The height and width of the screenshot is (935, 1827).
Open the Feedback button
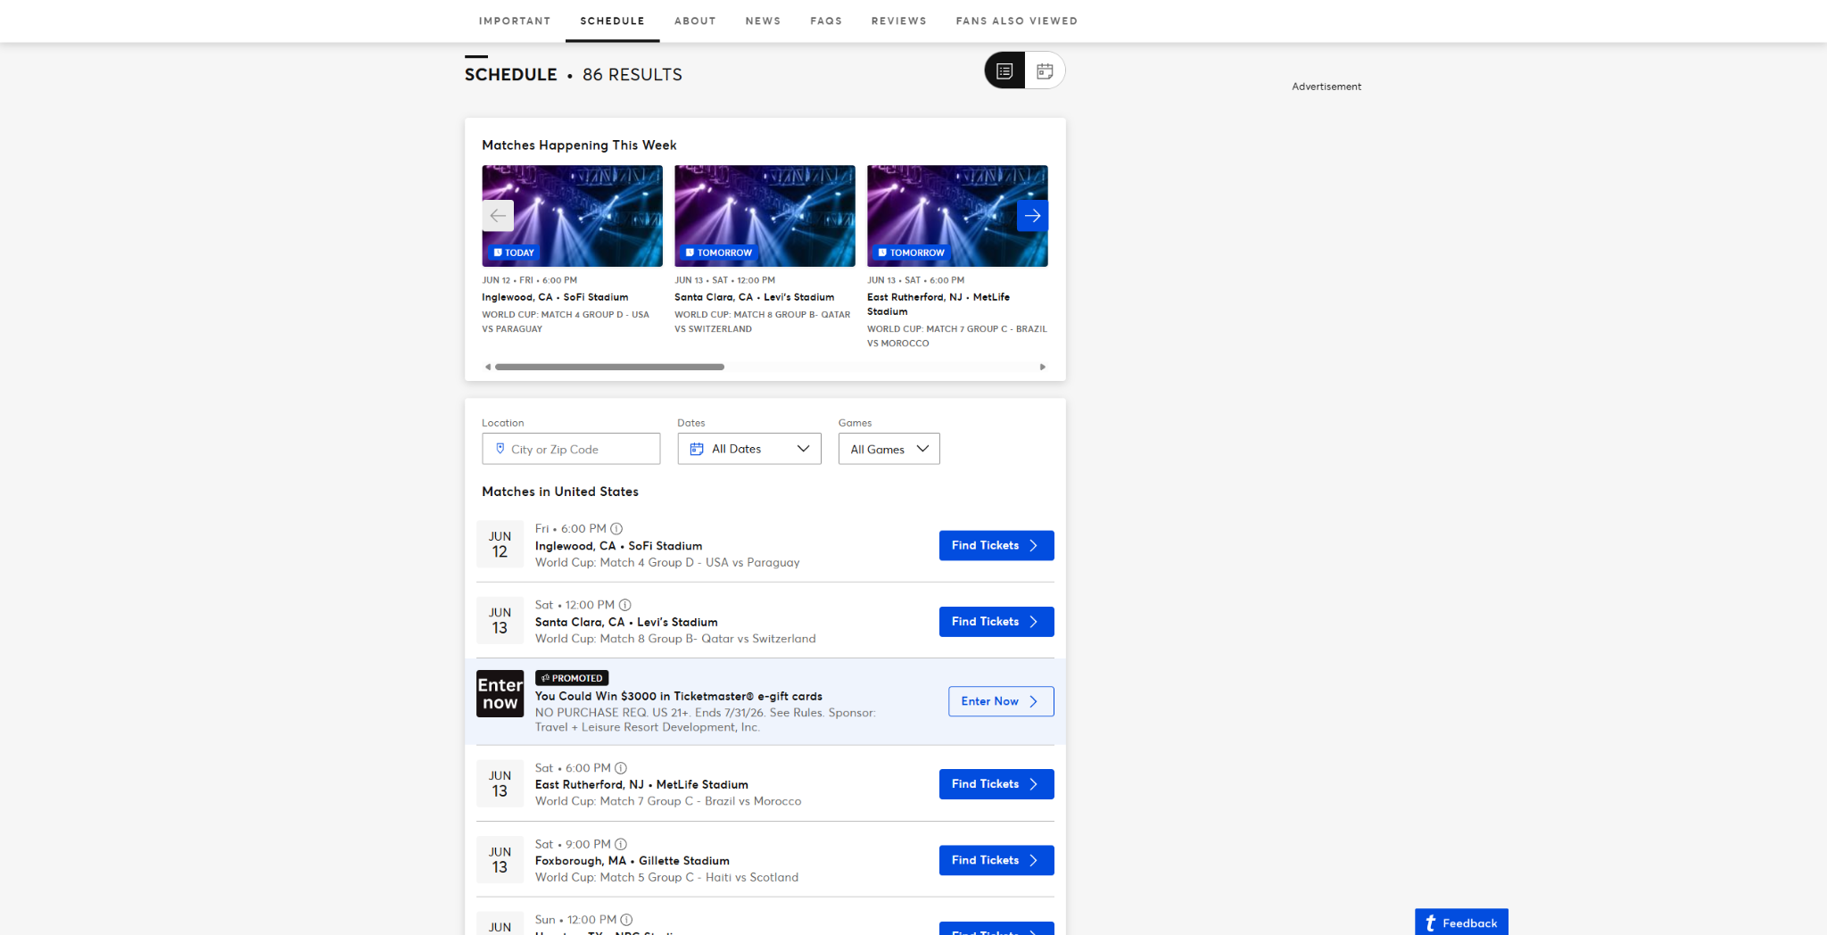pos(1461,923)
